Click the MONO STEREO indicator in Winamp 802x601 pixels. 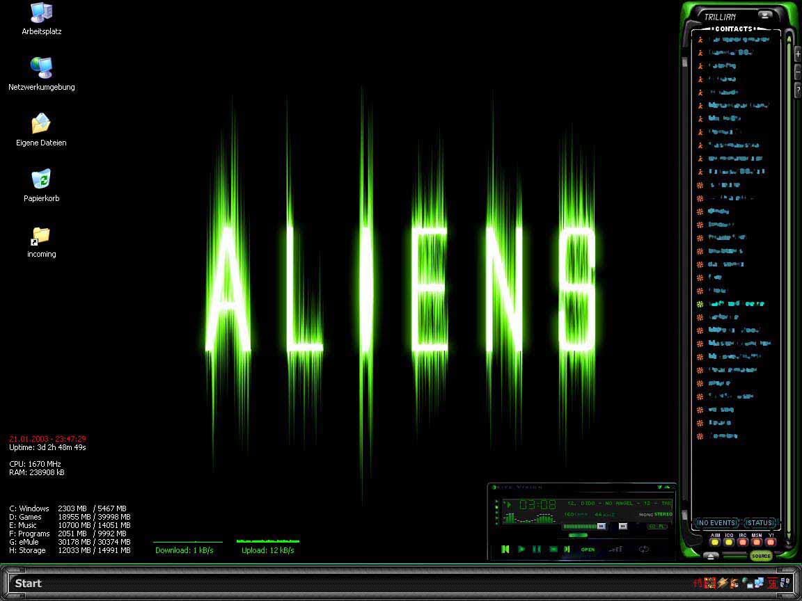tap(656, 515)
